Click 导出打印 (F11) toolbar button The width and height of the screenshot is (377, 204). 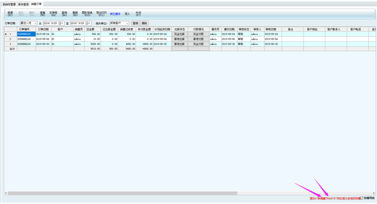101,14
